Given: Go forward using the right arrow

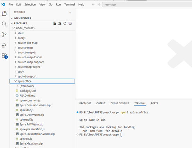Looking at the screenshot, I should pos(99,5).
